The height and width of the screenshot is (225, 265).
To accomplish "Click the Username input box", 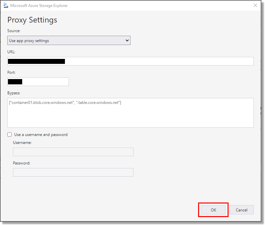I will (73, 152).
